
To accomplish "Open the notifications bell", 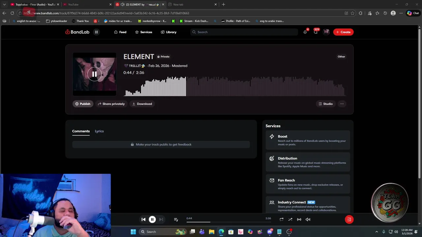I will coord(305,32).
